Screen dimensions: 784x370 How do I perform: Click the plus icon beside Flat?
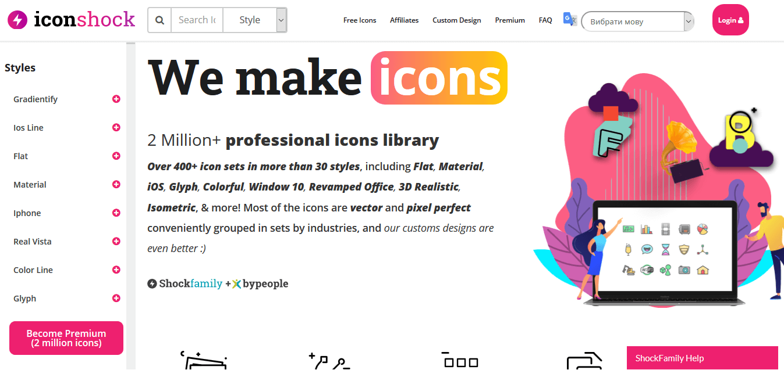(116, 156)
